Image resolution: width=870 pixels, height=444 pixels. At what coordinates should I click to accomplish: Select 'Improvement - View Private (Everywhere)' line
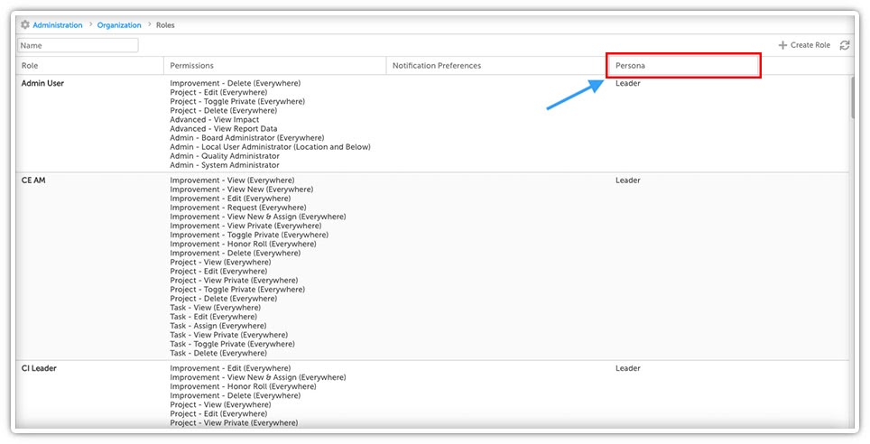click(x=245, y=226)
